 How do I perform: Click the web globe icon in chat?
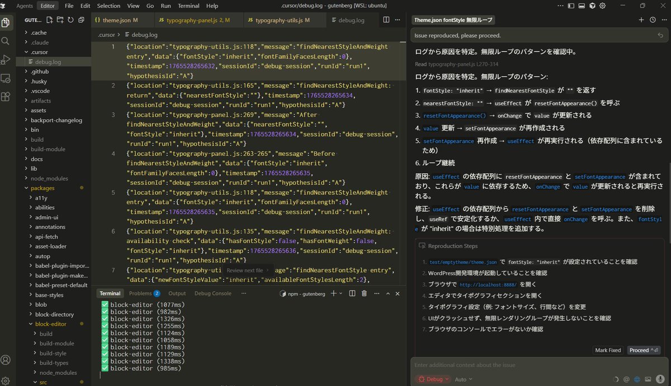[637, 379]
